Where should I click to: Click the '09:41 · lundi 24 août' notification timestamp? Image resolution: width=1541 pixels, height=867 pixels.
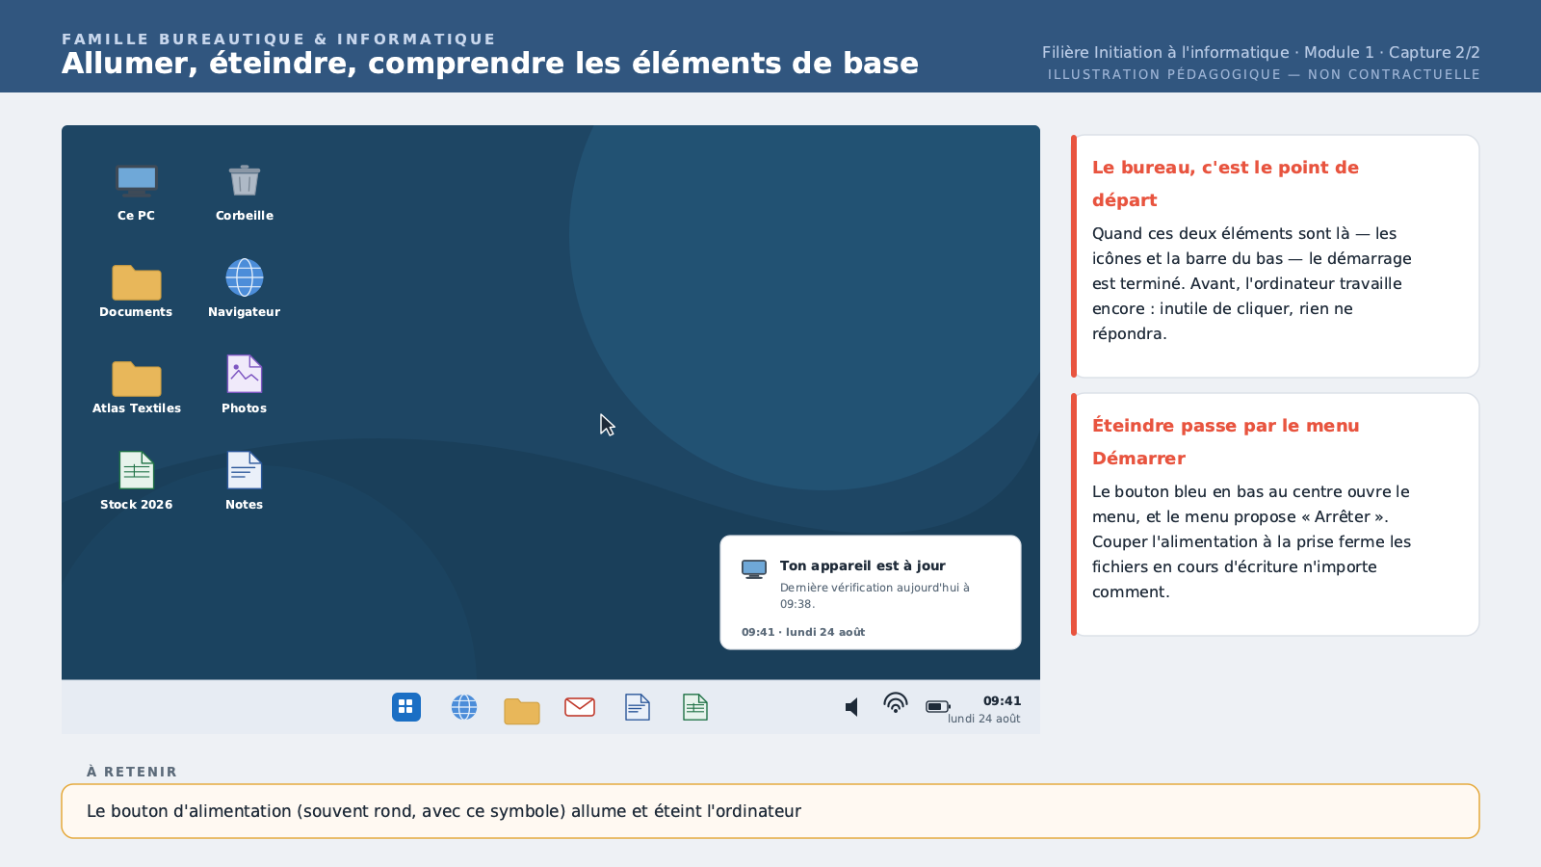(x=803, y=632)
